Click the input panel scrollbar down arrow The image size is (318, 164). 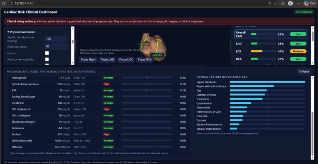pos(73,63)
